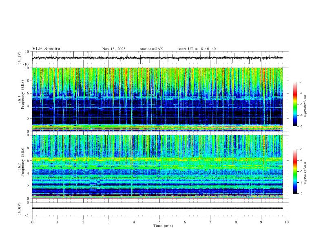Click the log(PSD) label beside ch.2 color bar
323x249 pixels.
(305, 173)
